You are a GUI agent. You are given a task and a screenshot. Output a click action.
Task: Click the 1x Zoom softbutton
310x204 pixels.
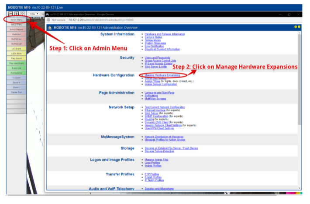pos(17,77)
